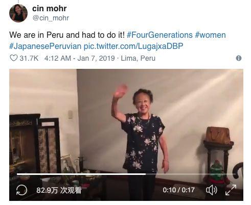Expand the video to fullscreen
The width and height of the screenshot is (251, 205).
tap(231, 190)
